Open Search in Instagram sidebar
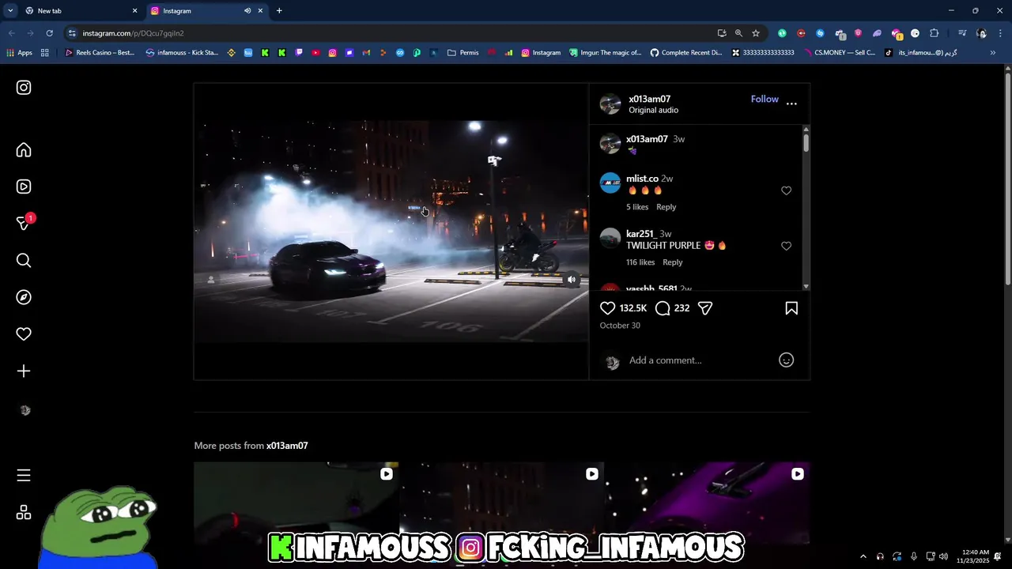Screen dimensions: 1012x569 pyautogui.click(x=24, y=260)
